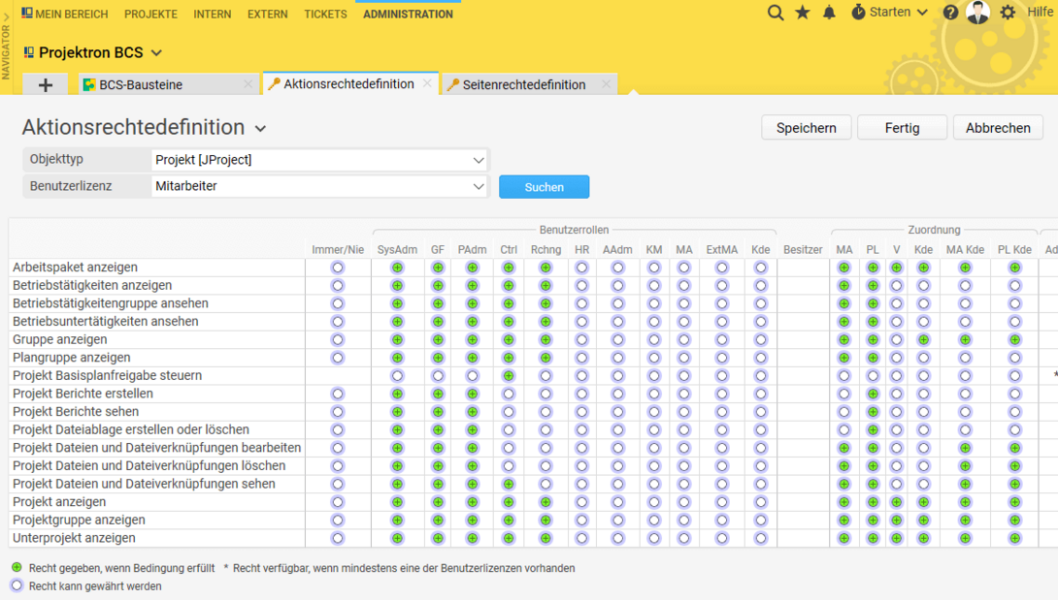1058x600 pixels.
Task: Toggle SysAdm right for Arbeitspaket anzeigen
Action: (x=397, y=268)
